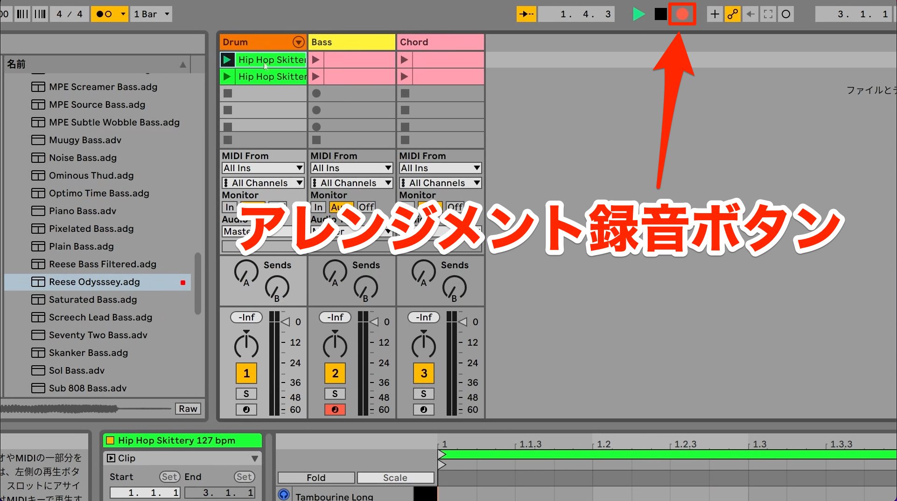
Task: Toggle the metronome button
Action: [x=105, y=14]
